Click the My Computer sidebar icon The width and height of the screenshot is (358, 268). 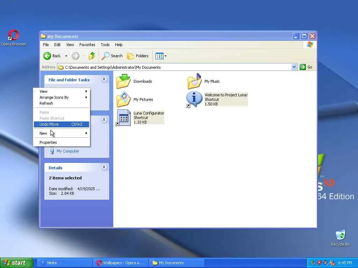[x=52, y=151]
